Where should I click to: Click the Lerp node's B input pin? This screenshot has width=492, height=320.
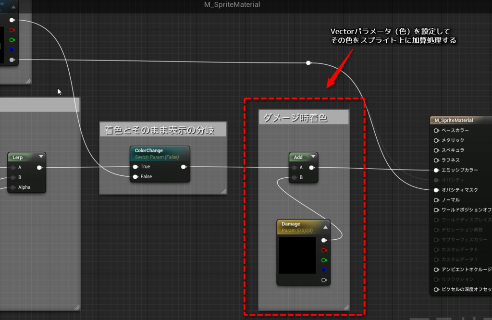(x=13, y=178)
